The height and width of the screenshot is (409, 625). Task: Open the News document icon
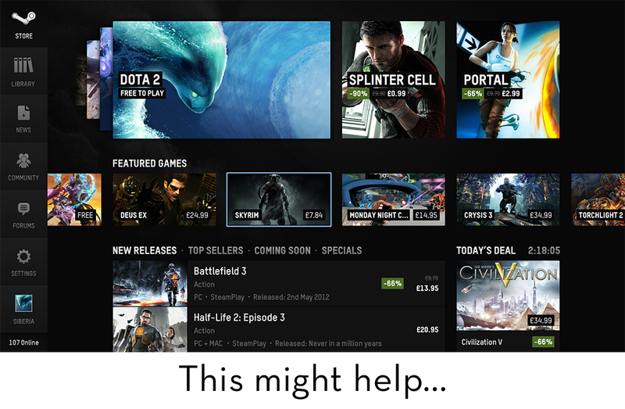click(23, 113)
